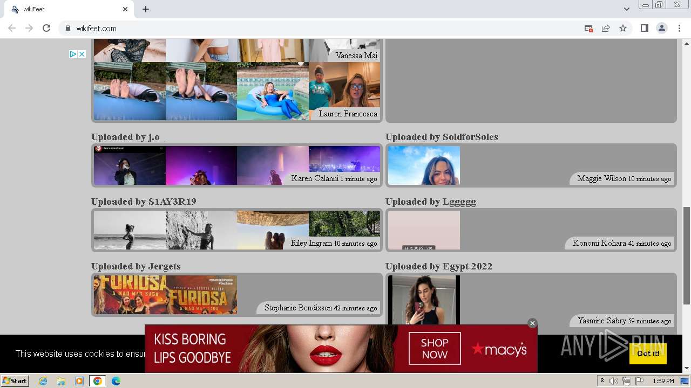Click SHOP NOW in Macy's ad

(435, 349)
